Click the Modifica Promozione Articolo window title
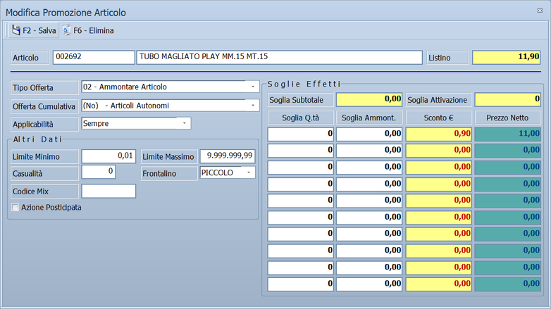 click(66, 12)
